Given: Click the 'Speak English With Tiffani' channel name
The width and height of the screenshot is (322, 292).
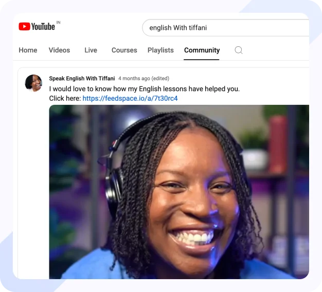Looking at the screenshot, I should tap(82, 78).
